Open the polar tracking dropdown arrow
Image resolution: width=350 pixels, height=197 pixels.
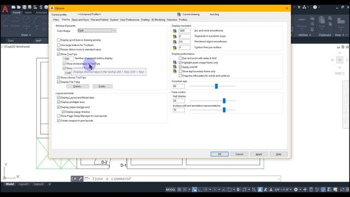(x=210, y=190)
